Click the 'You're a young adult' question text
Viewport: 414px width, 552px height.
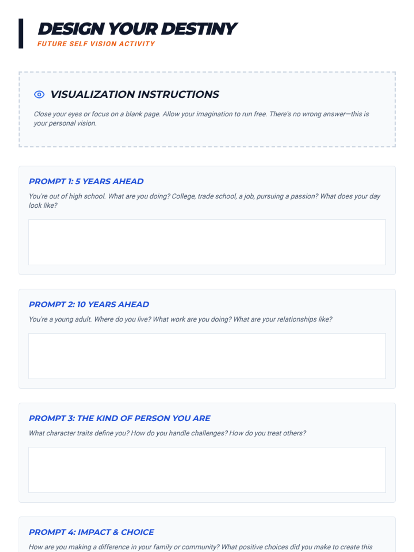(180, 319)
